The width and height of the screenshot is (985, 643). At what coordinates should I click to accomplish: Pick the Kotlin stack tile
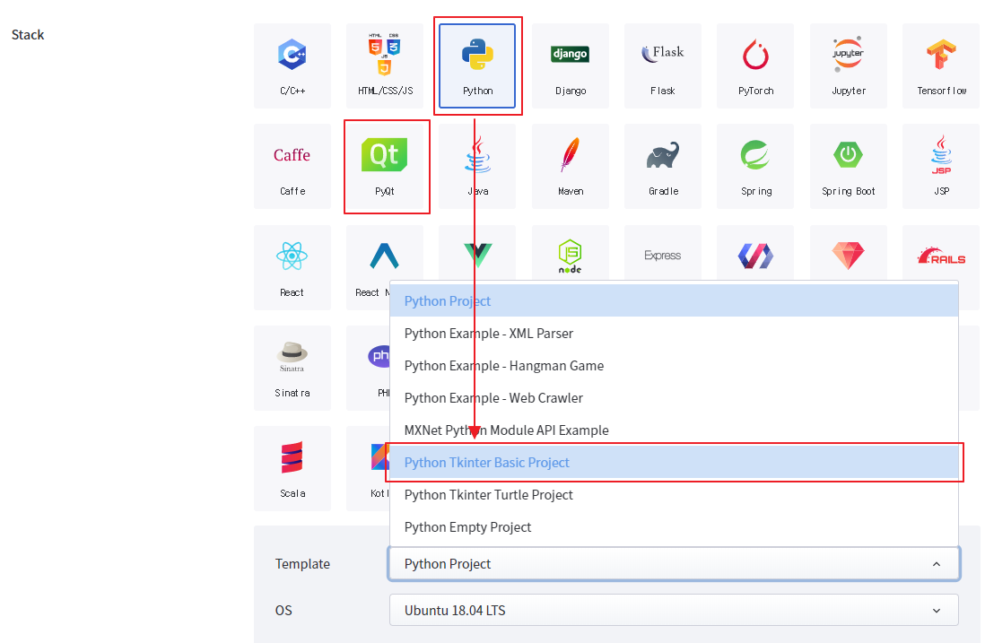369,468
